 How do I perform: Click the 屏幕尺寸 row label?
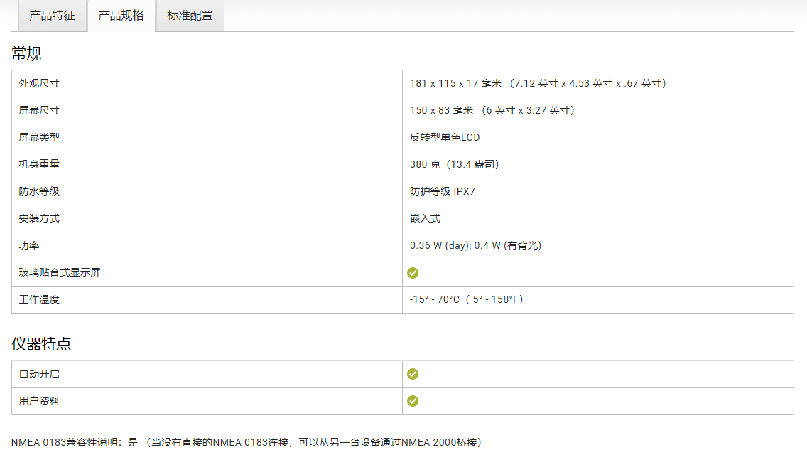point(39,110)
